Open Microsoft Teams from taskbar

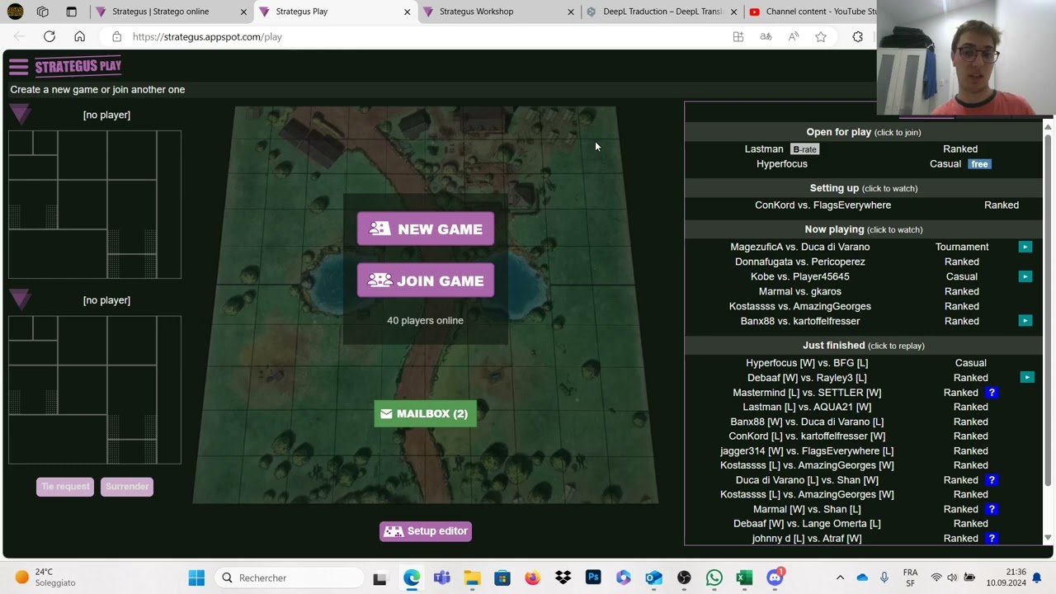tap(442, 578)
